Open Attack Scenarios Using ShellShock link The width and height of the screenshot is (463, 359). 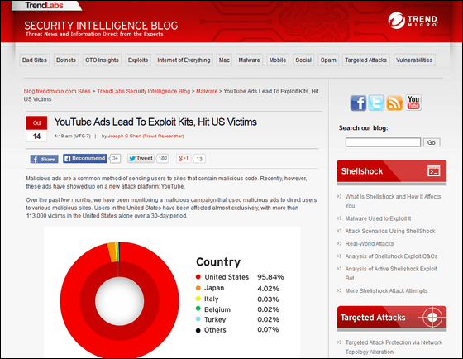point(390,231)
